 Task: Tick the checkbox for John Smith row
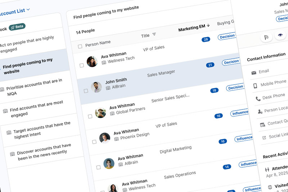pos(86,91)
